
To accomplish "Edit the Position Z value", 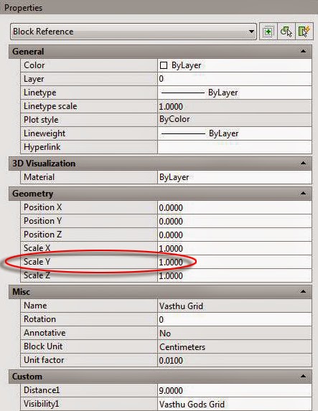I will pos(235,235).
